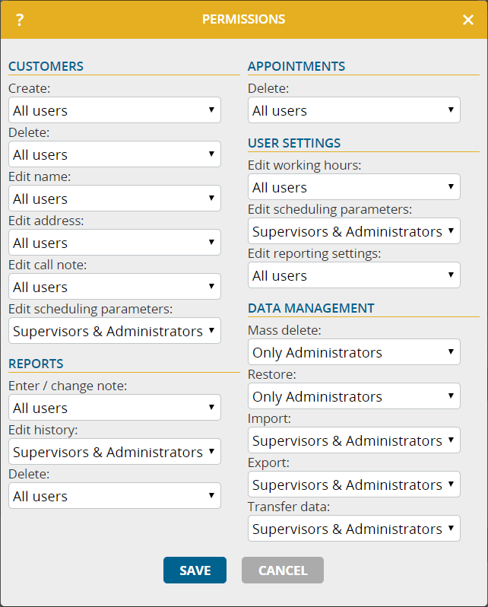
Task: Open Customers Edit scheduling parameters dropdown
Action: click(115, 331)
